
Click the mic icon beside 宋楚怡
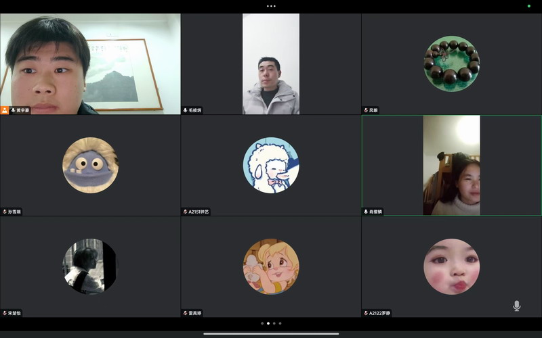(5, 313)
